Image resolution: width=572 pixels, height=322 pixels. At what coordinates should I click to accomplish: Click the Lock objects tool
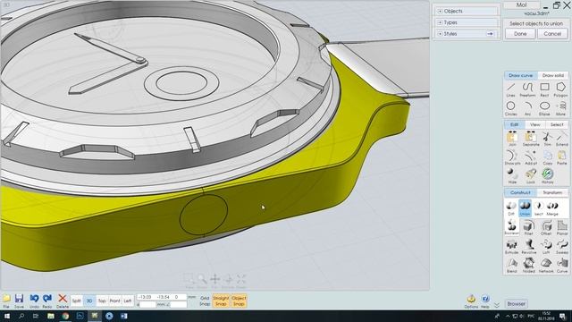[530, 176]
